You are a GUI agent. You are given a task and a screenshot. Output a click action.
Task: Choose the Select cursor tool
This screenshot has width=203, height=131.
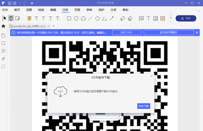click(4, 18)
